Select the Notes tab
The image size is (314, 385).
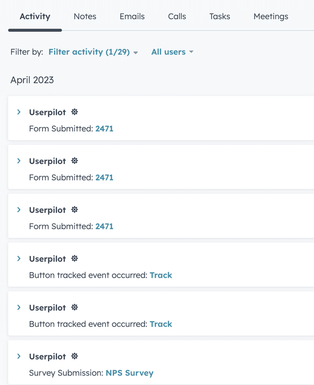point(85,16)
